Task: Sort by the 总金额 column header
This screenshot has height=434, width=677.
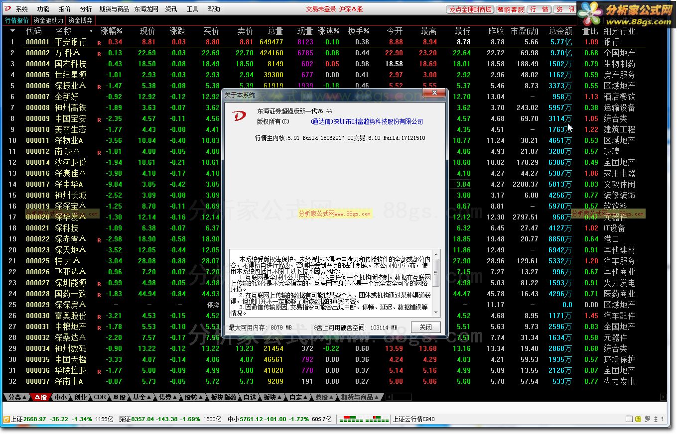Action: coord(560,31)
